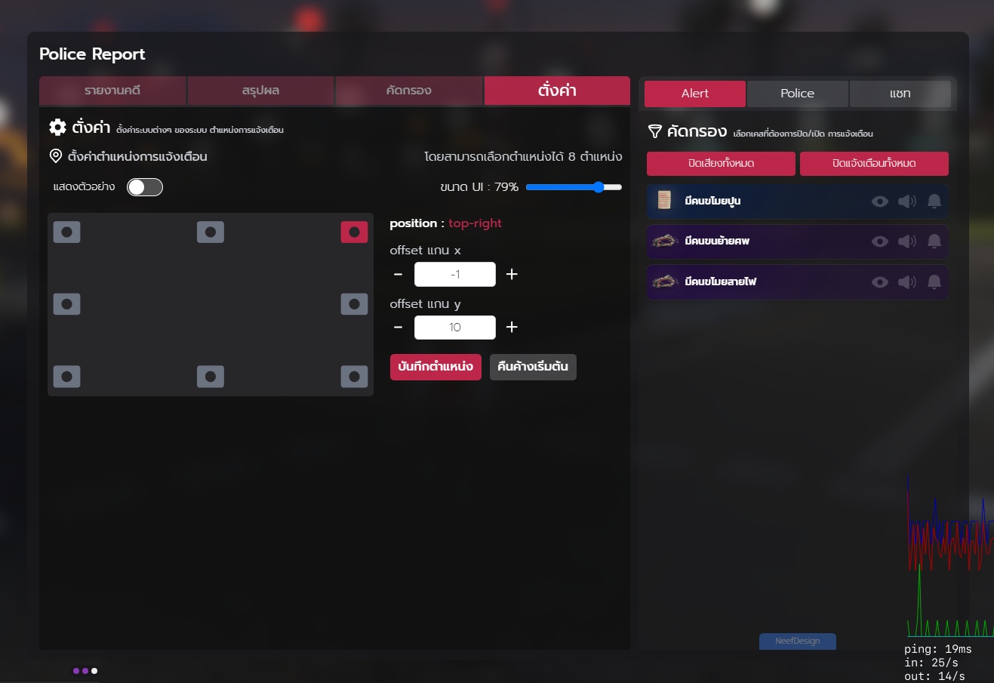
Task: Click bell icon on มีคนขโมยปูน row
Action: click(934, 201)
